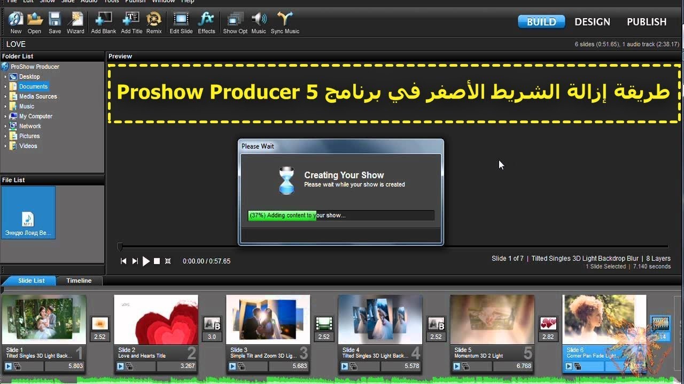Expand the Music folder
The height and width of the screenshot is (384, 684).
point(6,106)
